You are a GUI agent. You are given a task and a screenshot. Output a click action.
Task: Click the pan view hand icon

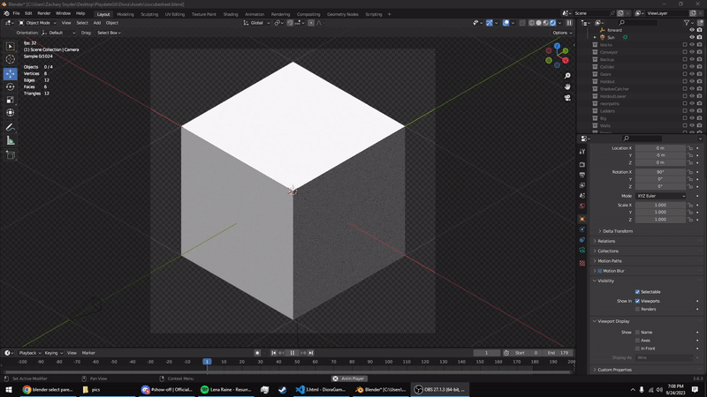click(x=567, y=86)
